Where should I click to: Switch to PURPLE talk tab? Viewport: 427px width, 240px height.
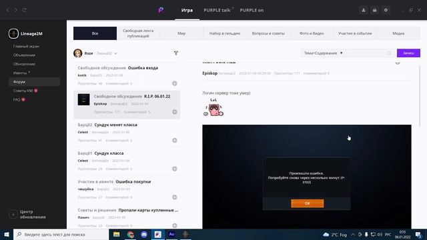[x=217, y=10]
